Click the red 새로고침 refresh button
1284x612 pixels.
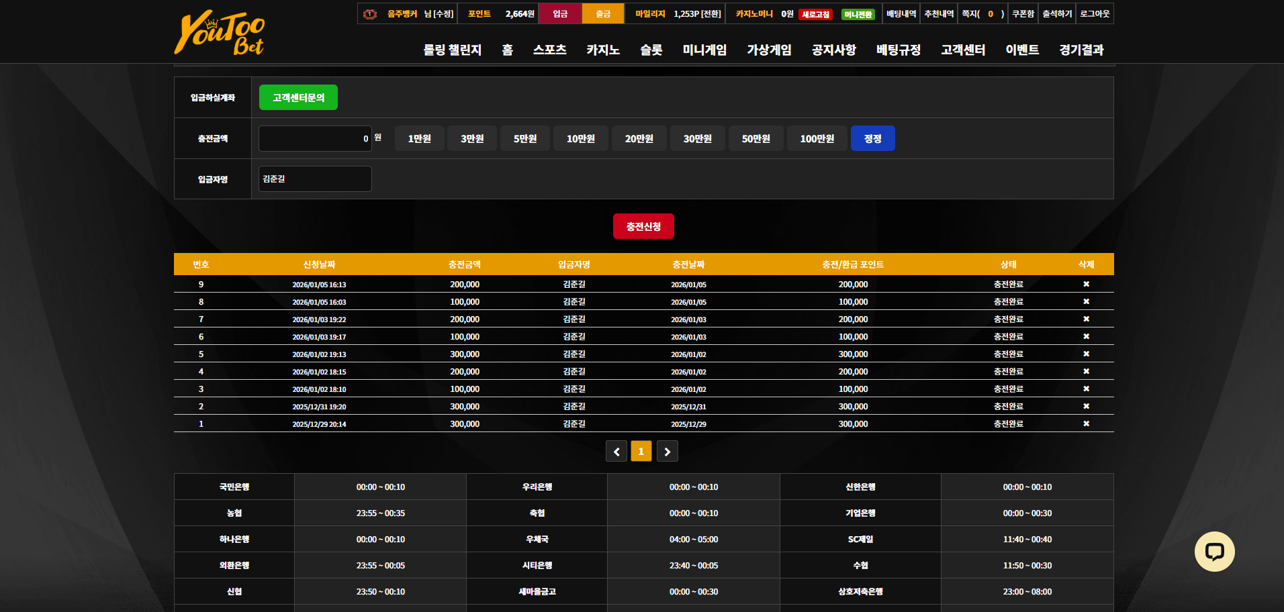coord(816,15)
